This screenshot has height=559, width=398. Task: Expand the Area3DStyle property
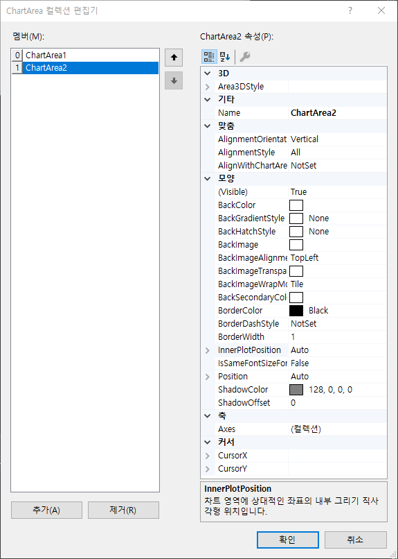(x=208, y=87)
